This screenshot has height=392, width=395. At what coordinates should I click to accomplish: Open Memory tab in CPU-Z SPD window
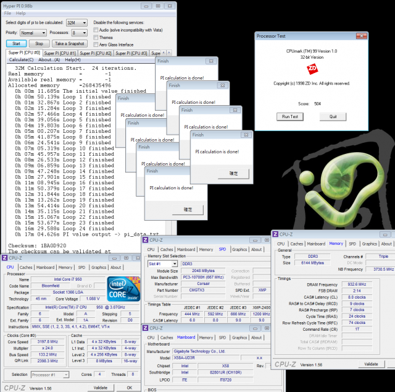pyautogui.click(x=206, y=249)
